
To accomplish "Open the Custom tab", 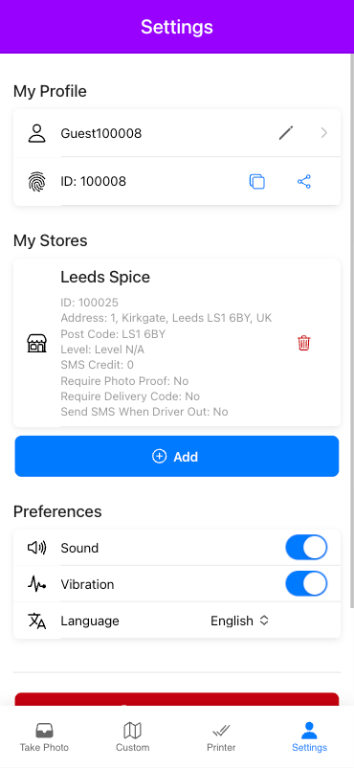I will point(132,737).
